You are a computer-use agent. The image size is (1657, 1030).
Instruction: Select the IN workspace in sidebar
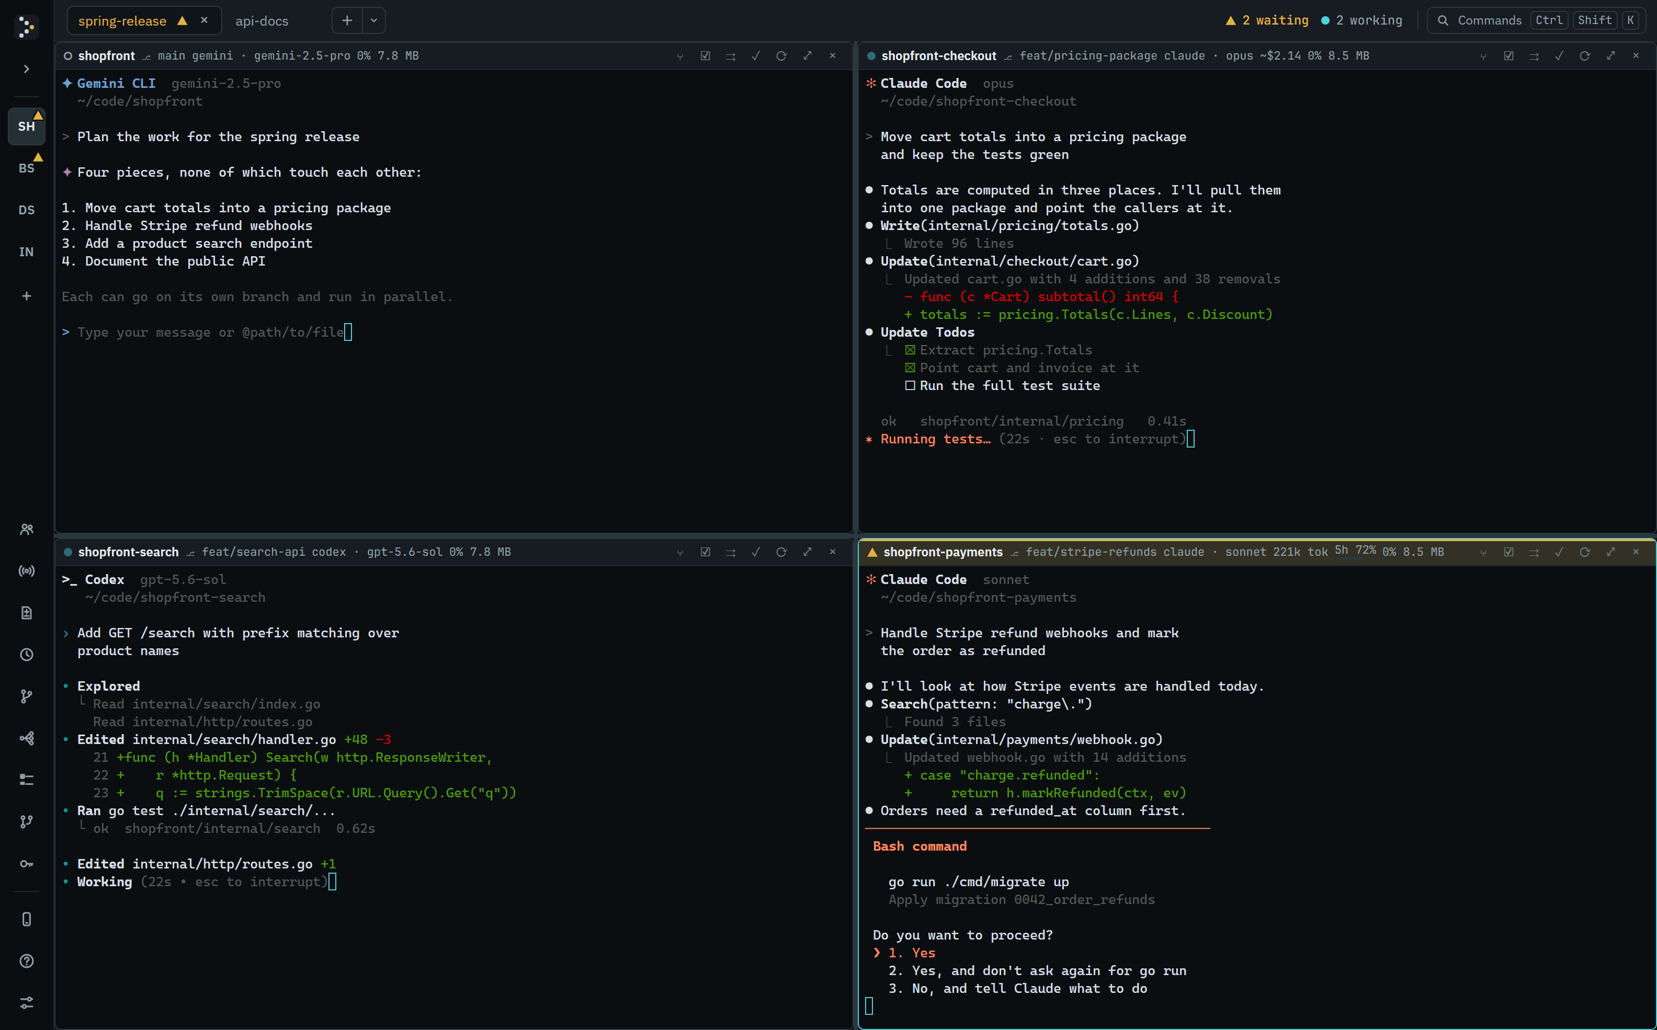(27, 251)
